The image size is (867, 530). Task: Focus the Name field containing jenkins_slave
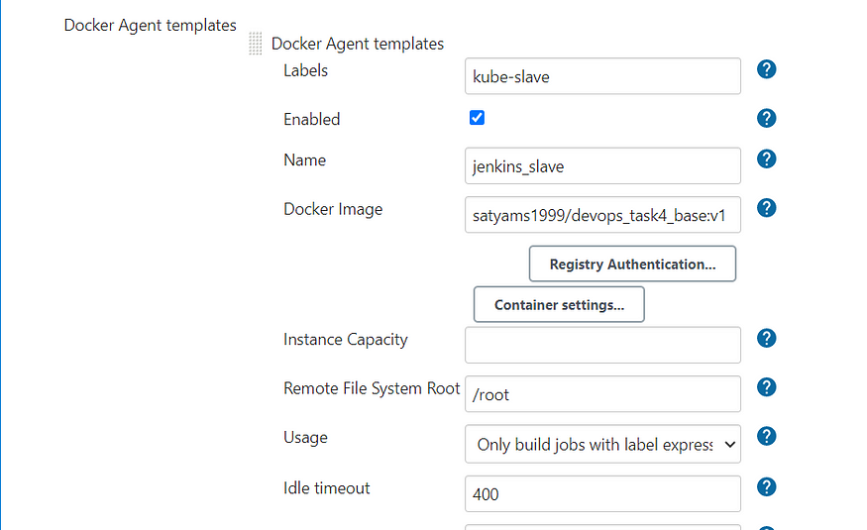click(x=602, y=166)
